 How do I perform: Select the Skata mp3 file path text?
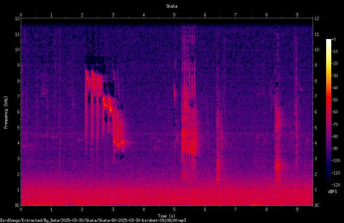click(x=93, y=220)
